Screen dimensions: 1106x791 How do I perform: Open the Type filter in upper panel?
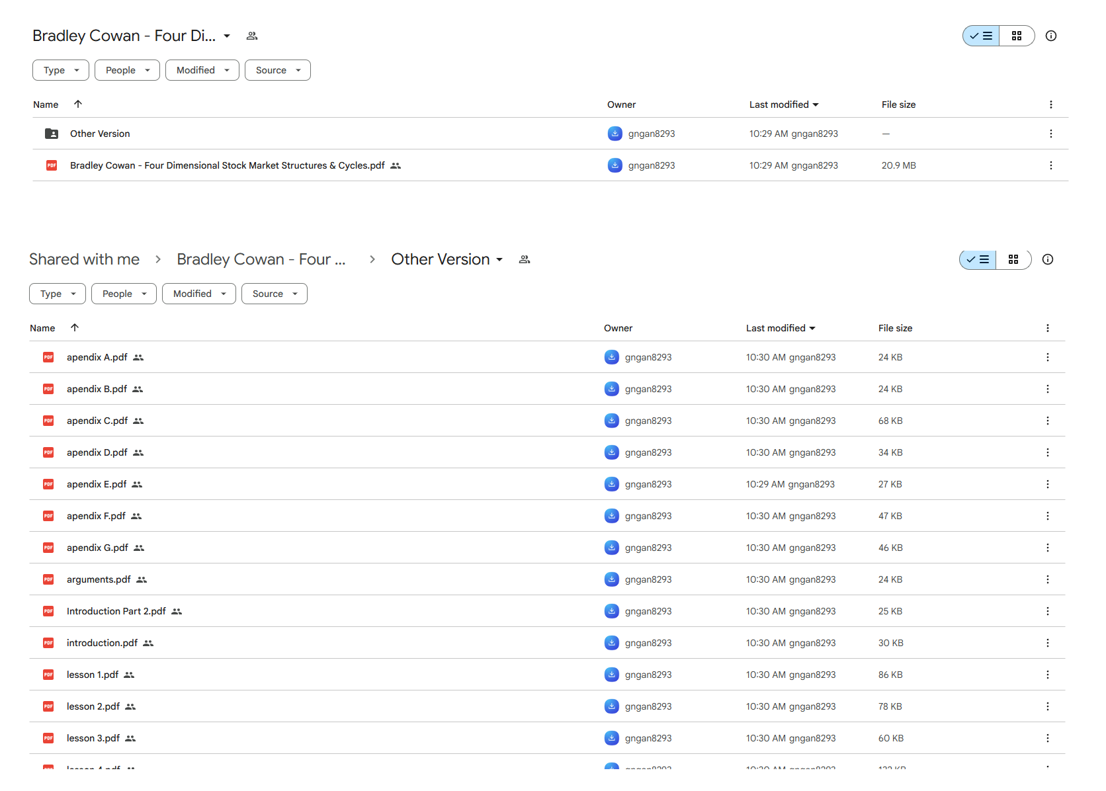pyautogui.click(x=61, y=70)
